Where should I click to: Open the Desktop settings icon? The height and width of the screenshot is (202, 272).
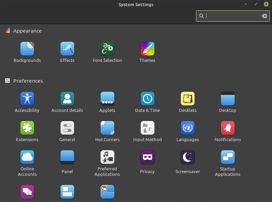228,99
